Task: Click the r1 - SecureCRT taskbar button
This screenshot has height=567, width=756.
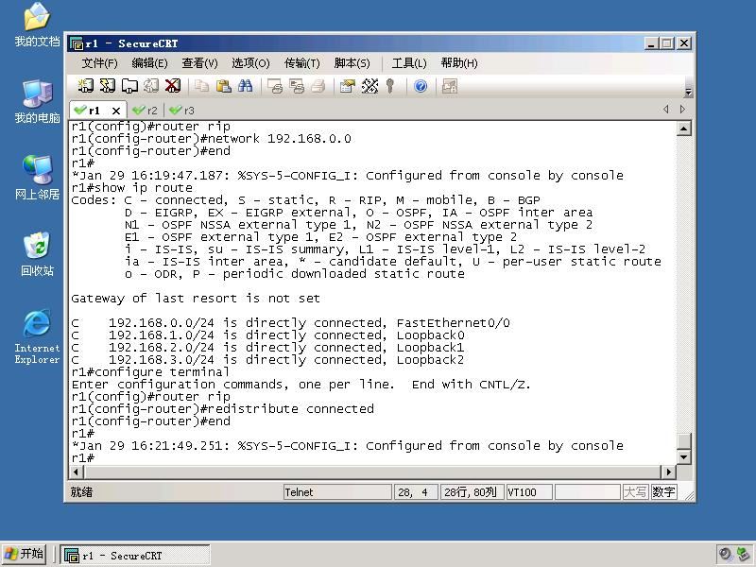Action: pos(135,556)
